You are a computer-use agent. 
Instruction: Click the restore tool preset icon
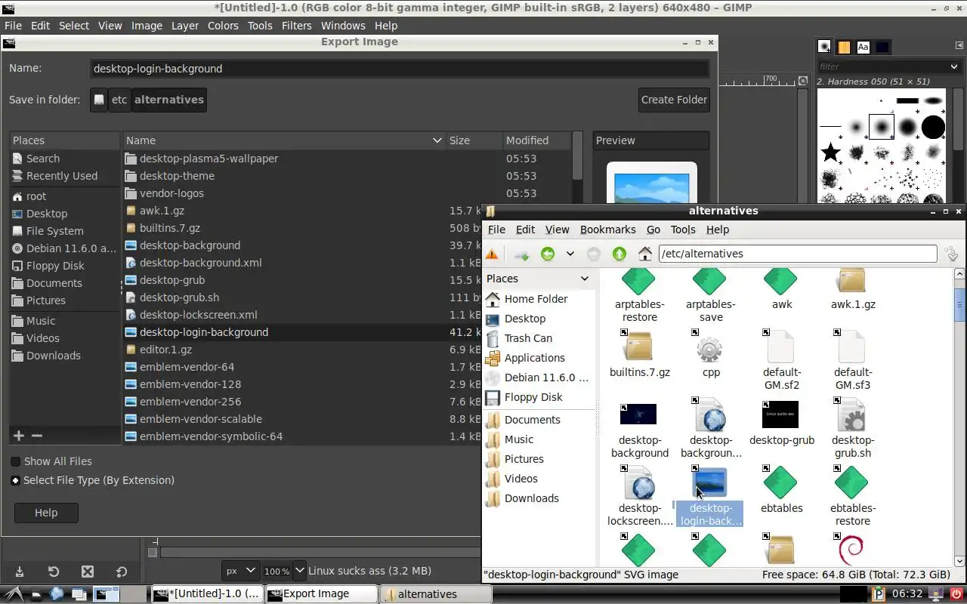(x=54, y=572)
